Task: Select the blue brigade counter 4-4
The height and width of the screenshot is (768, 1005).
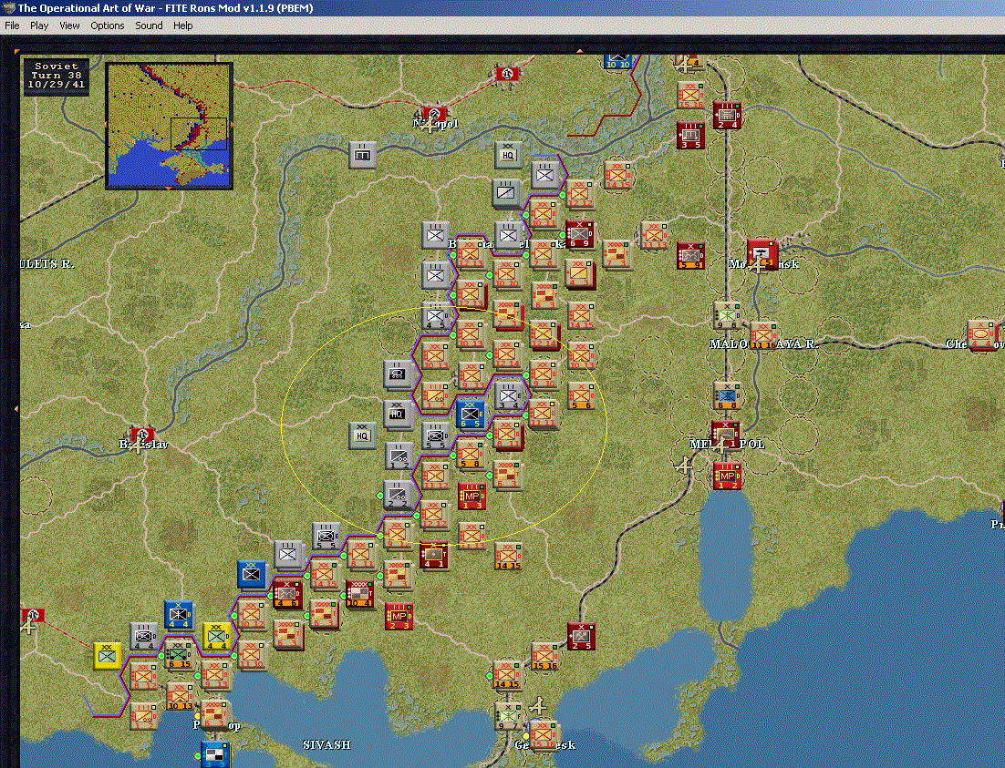Action: pos(178,614)
